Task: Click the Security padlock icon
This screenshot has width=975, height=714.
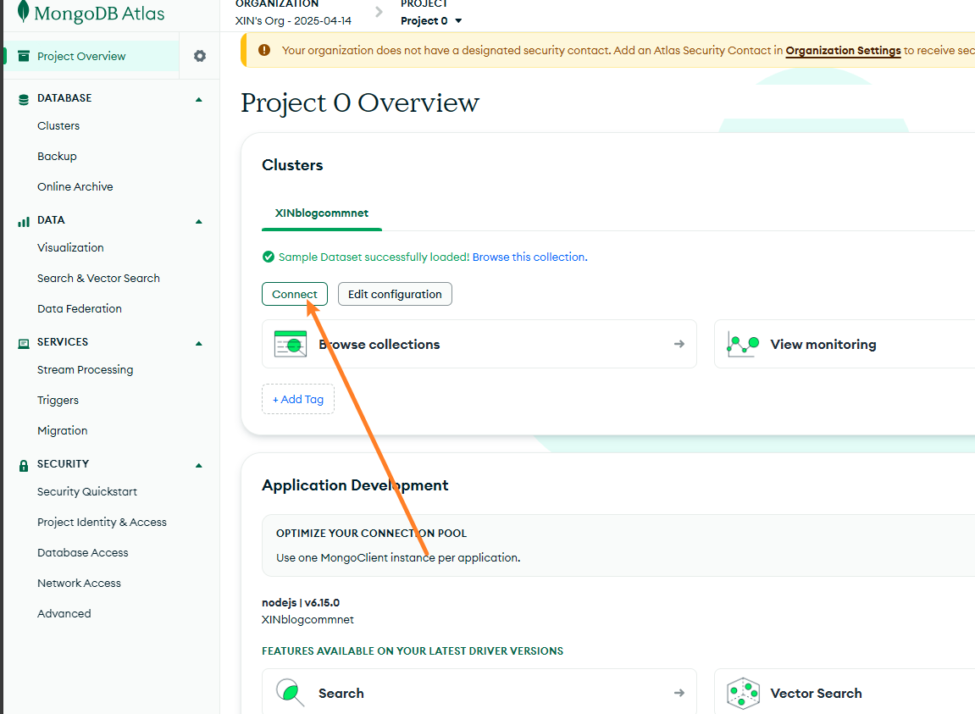Action: click(x=24, y=465)
